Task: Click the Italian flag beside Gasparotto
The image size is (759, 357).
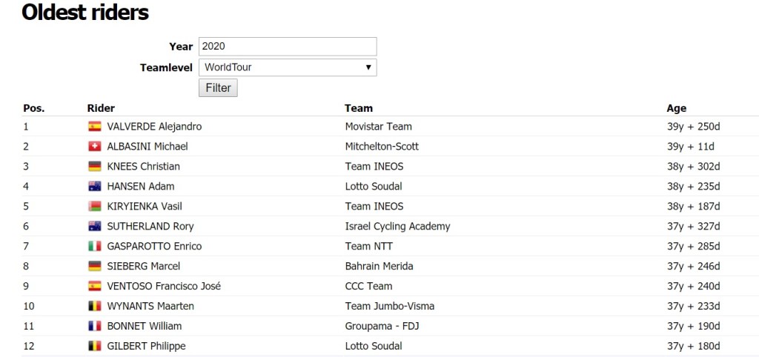Action: point(94,247)
